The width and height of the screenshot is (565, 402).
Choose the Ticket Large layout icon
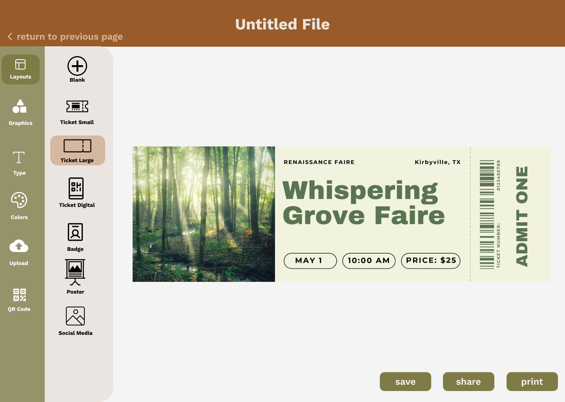click(77, 146)
